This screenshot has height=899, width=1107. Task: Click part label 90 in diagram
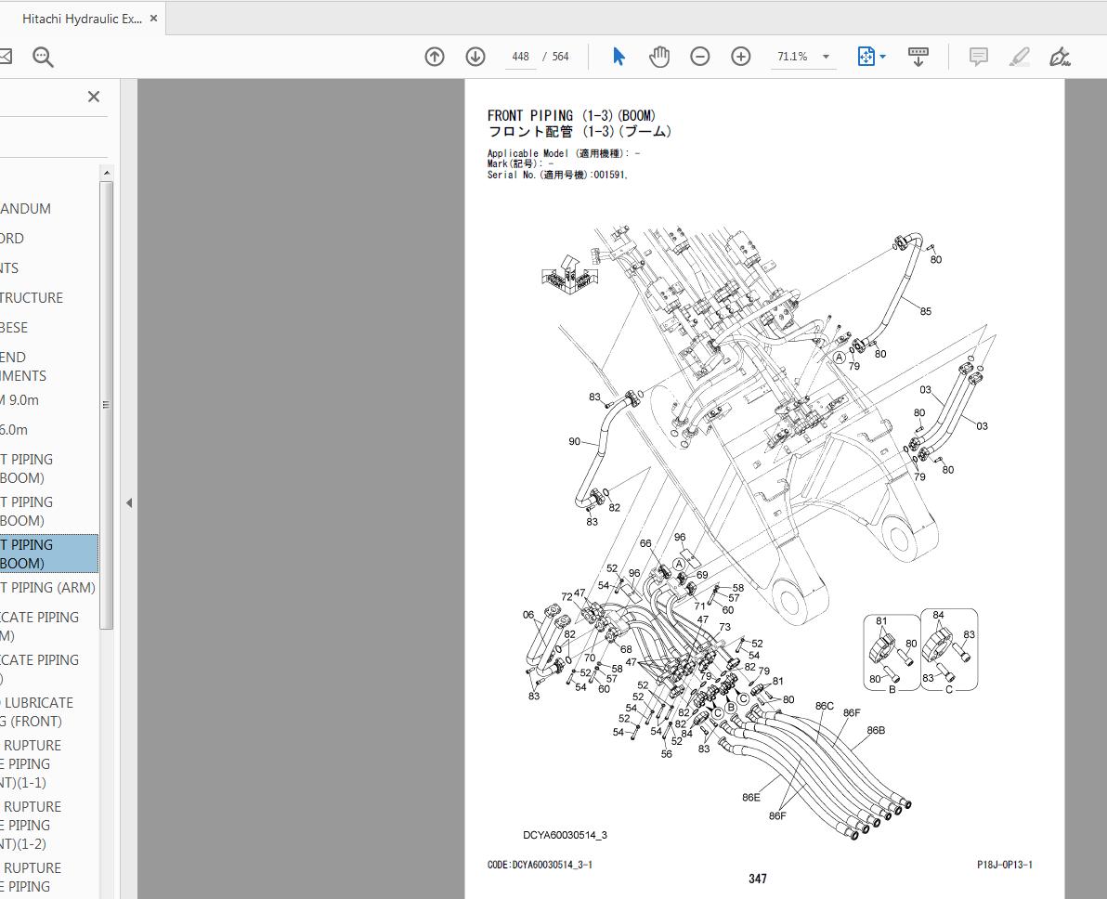575,442
